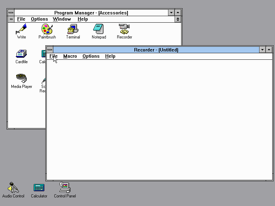Viewport: 275px width, 206px height.
Task: Click the Recorder camera icon in Accessories
Action: tap(124, 29)
